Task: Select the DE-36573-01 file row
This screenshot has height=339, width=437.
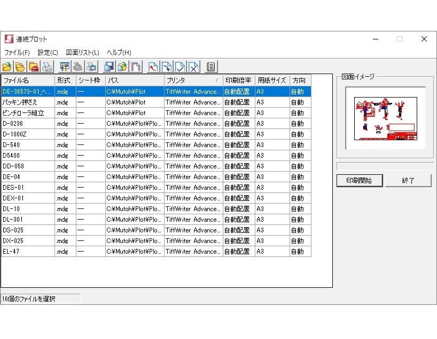Action: [156, 92]
